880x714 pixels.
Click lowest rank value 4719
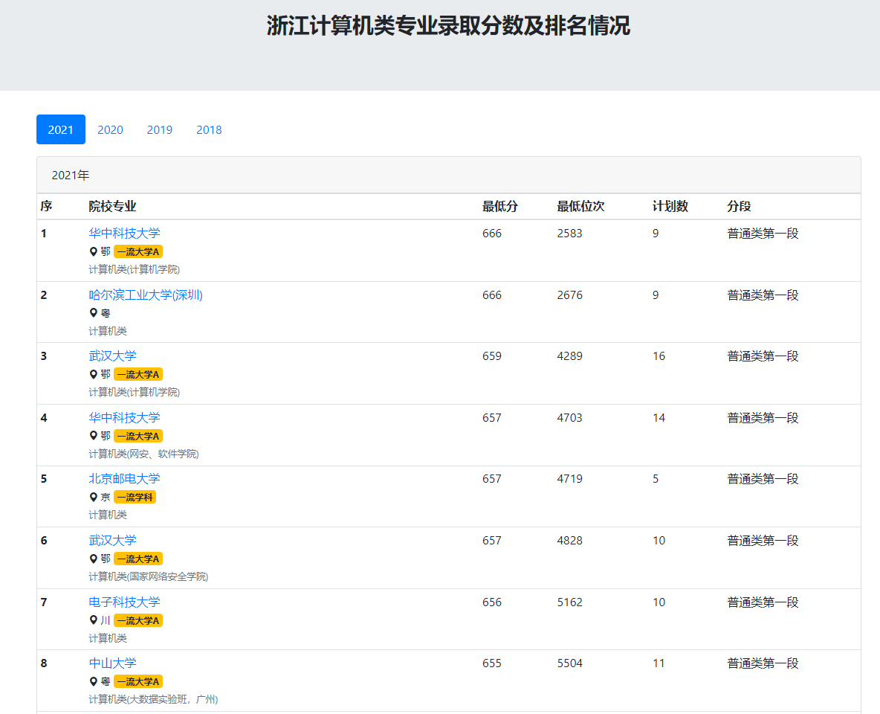click(x=569, y=479)
